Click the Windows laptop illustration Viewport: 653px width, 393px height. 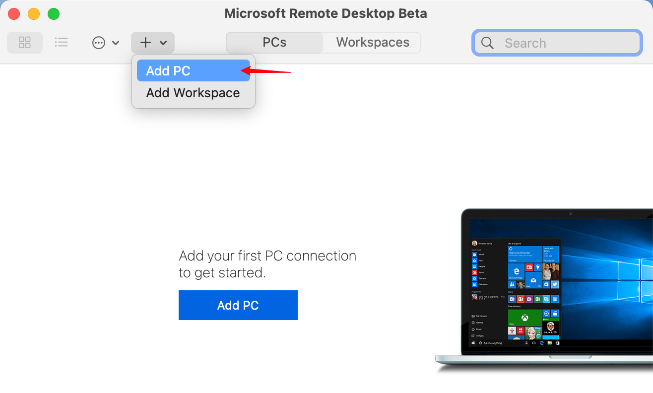point(546,288)
